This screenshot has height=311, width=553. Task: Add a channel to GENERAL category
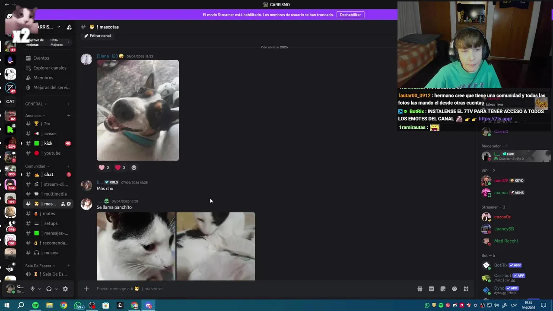click(69, 104)
